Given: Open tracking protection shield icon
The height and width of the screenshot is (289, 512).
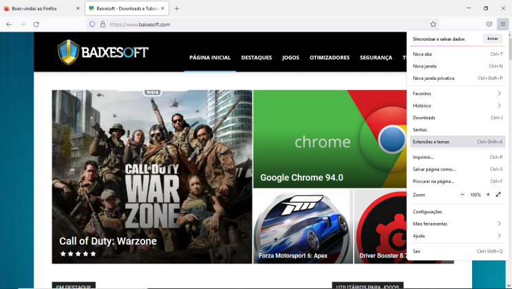Looking at the screenshot, I should (x=92, y=24).
